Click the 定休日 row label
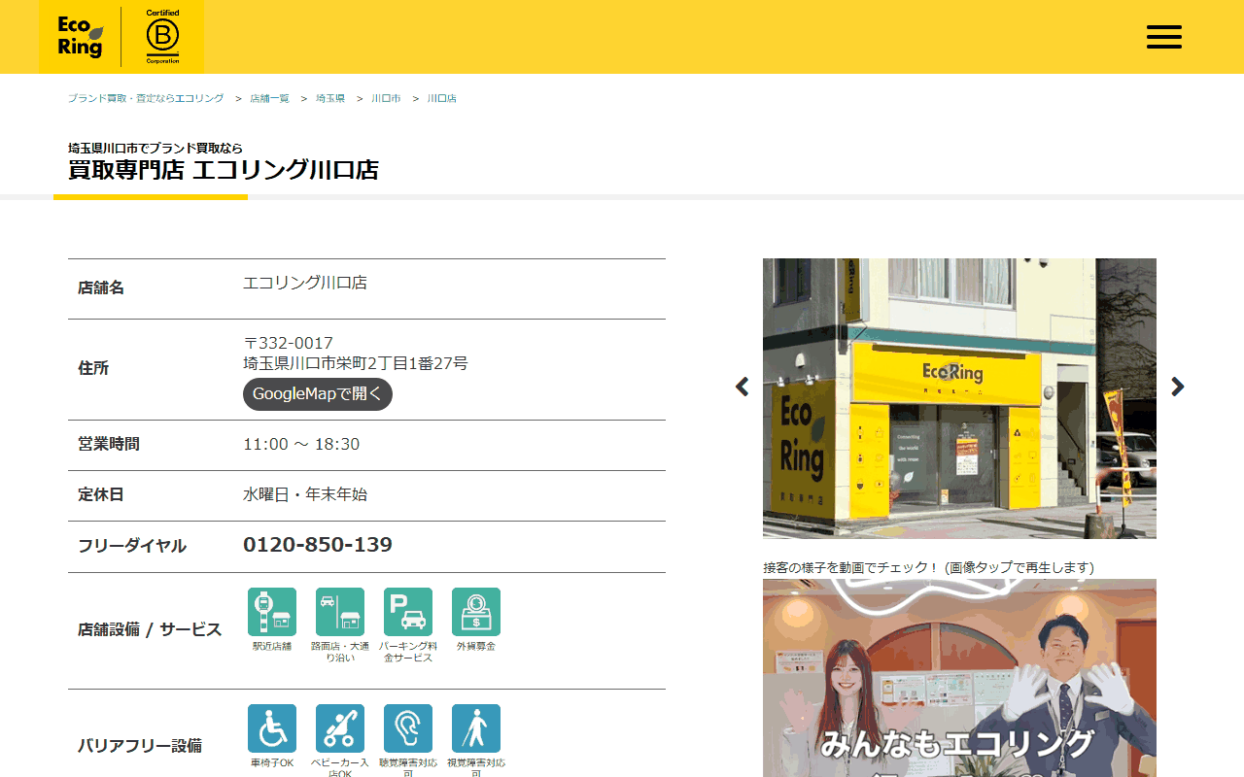1244x777 pixels. 101,494
